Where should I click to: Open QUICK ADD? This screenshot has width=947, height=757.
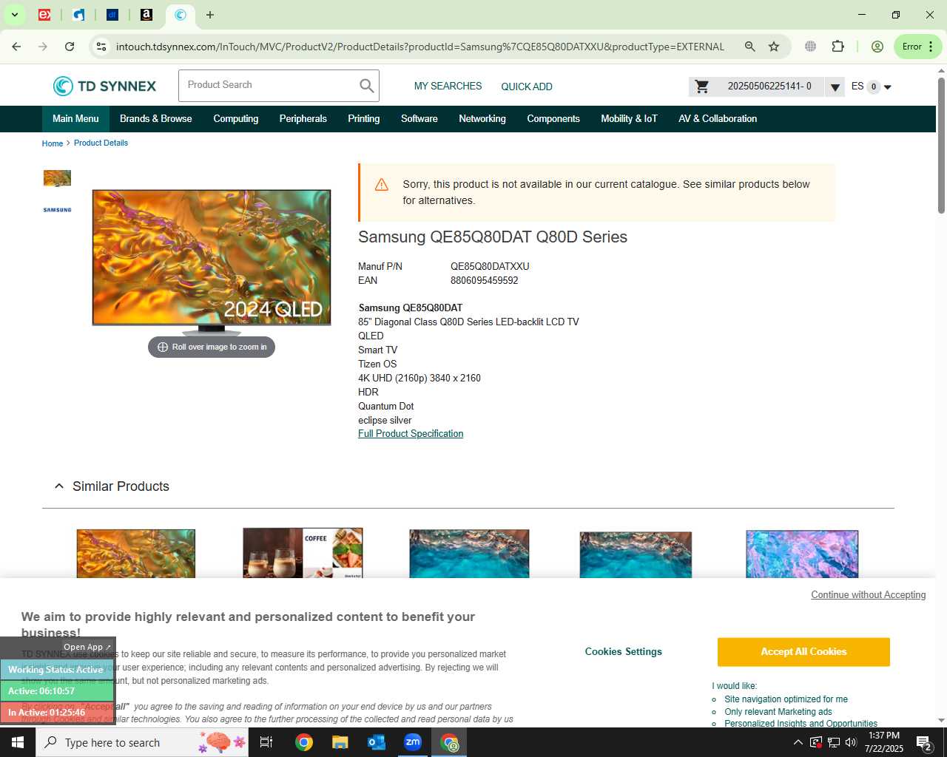(x=527, y=86)
